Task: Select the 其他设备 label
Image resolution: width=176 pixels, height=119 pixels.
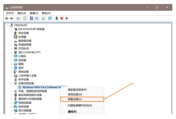Action: pyautogui.click(x=24, y=72)
